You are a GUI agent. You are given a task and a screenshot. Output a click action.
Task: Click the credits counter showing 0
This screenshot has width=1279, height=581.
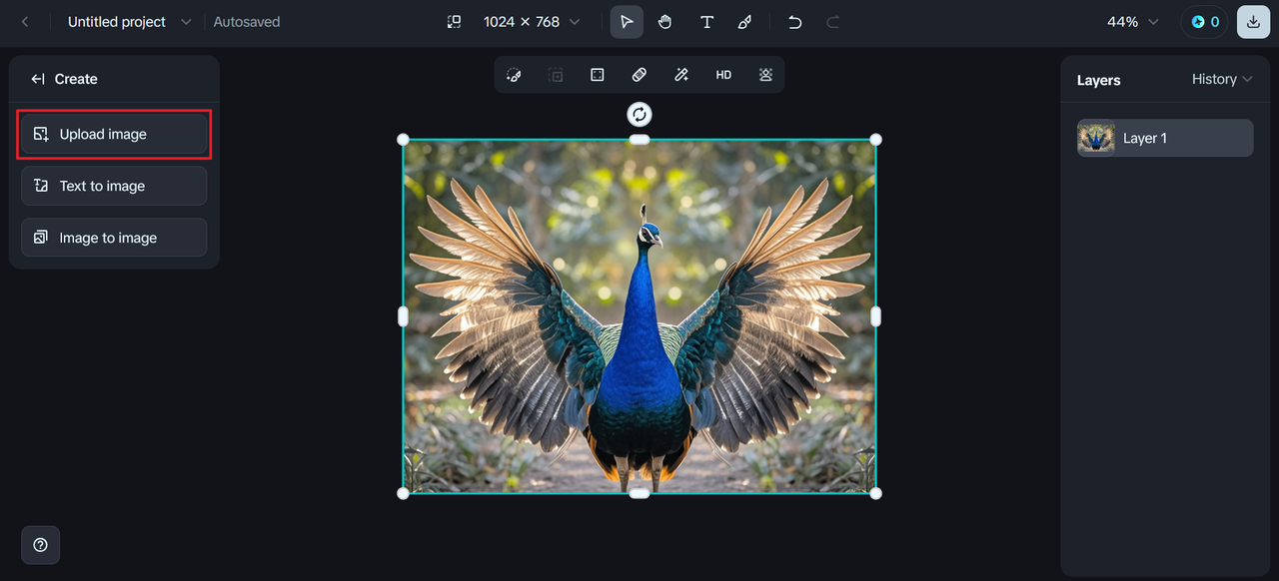point(1204,22)
